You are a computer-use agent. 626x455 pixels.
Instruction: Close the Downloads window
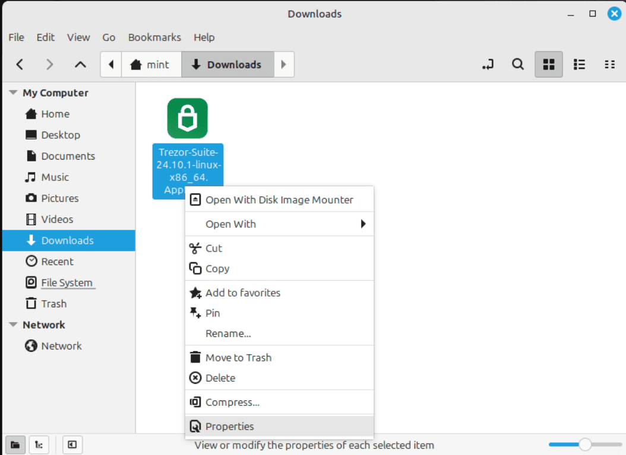[x=615, y=14]
